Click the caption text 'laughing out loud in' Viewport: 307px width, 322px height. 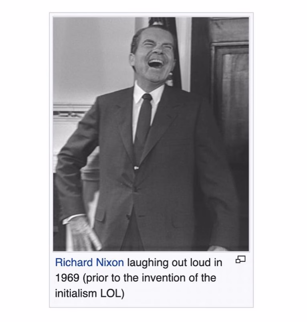[x=175, y=263]
